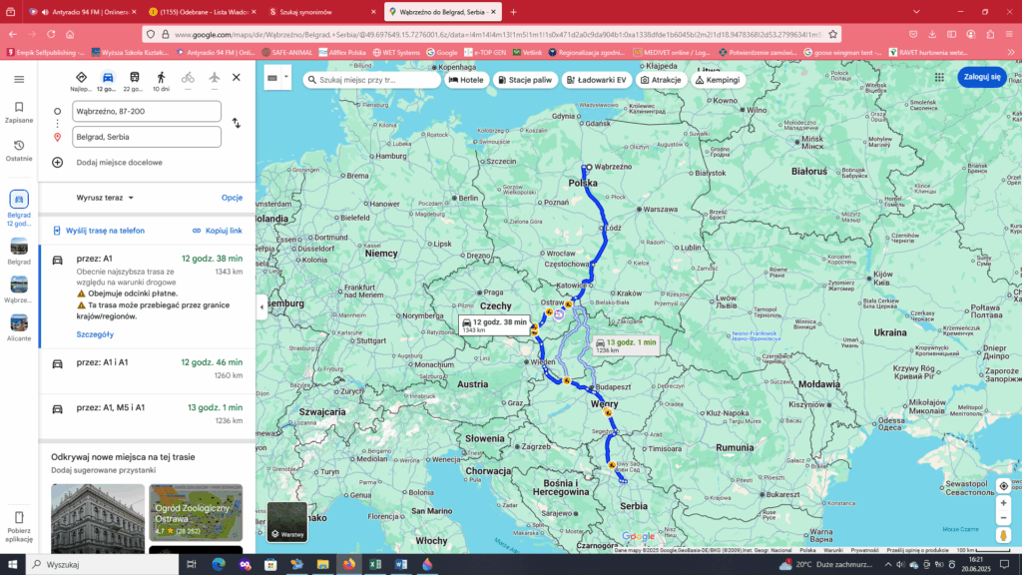Close the directions panel
Image resolution: width=1022 pixels, height=575 pixels.
point(237,78)
